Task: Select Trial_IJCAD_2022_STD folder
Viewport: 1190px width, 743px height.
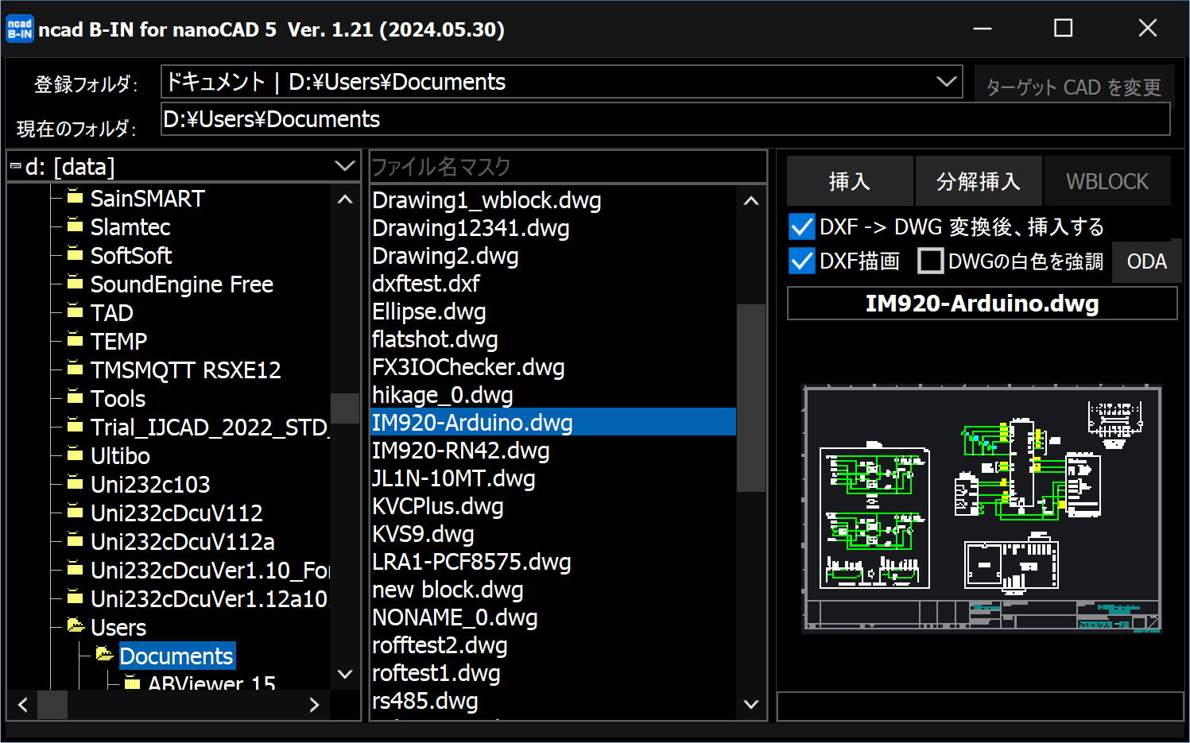Action: click(209, 428)
